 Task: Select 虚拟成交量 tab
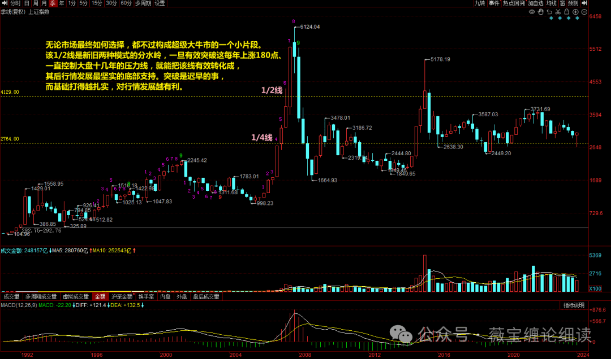coord(76,297)
